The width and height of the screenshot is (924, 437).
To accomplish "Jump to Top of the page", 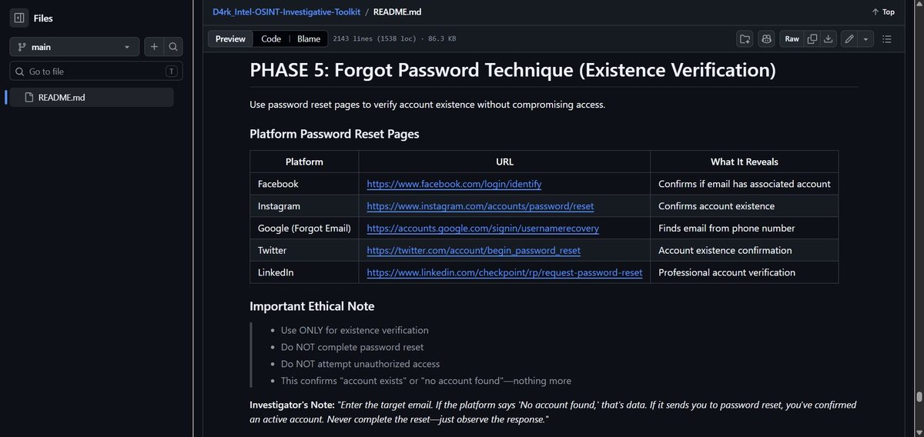I will point(883,12).
